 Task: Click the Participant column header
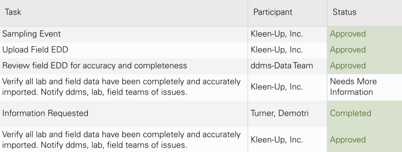[x=273, y=12]
